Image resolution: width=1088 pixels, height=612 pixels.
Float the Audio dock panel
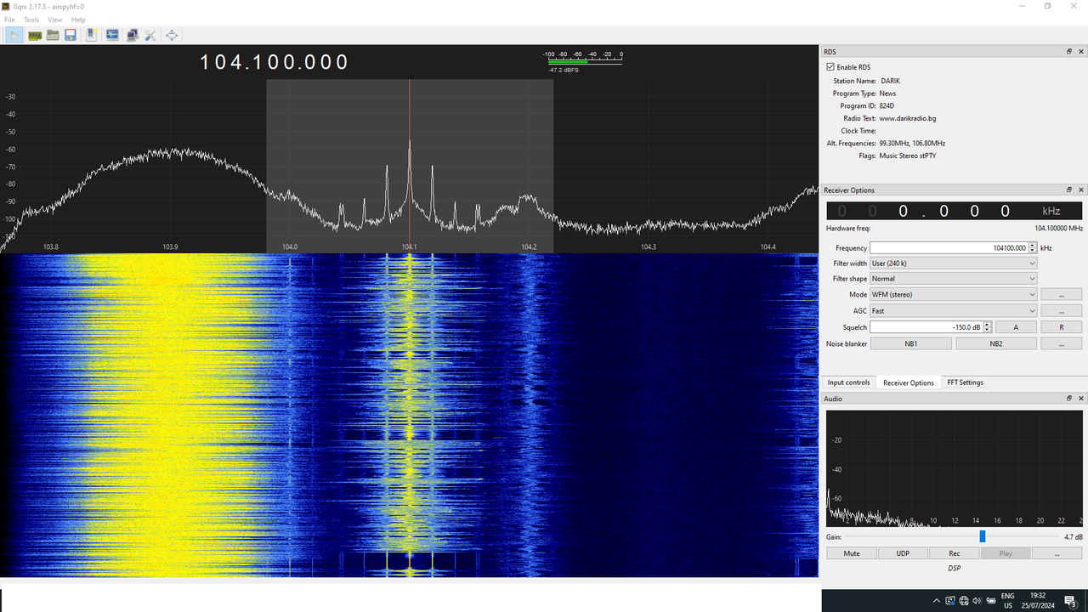click(1069, 399)
